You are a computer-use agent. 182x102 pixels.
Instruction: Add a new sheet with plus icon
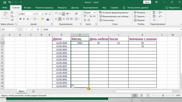click(33, 91)
